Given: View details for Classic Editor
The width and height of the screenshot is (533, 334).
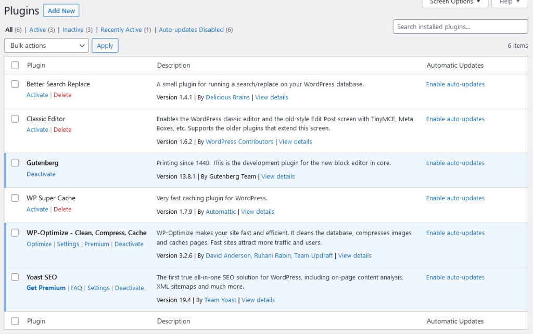Looking at the screenshot, I should point(296,142).
